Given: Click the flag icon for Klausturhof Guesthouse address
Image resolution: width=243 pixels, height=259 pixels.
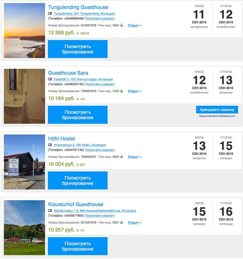Looking at the screenshot, I should (50, 211).
